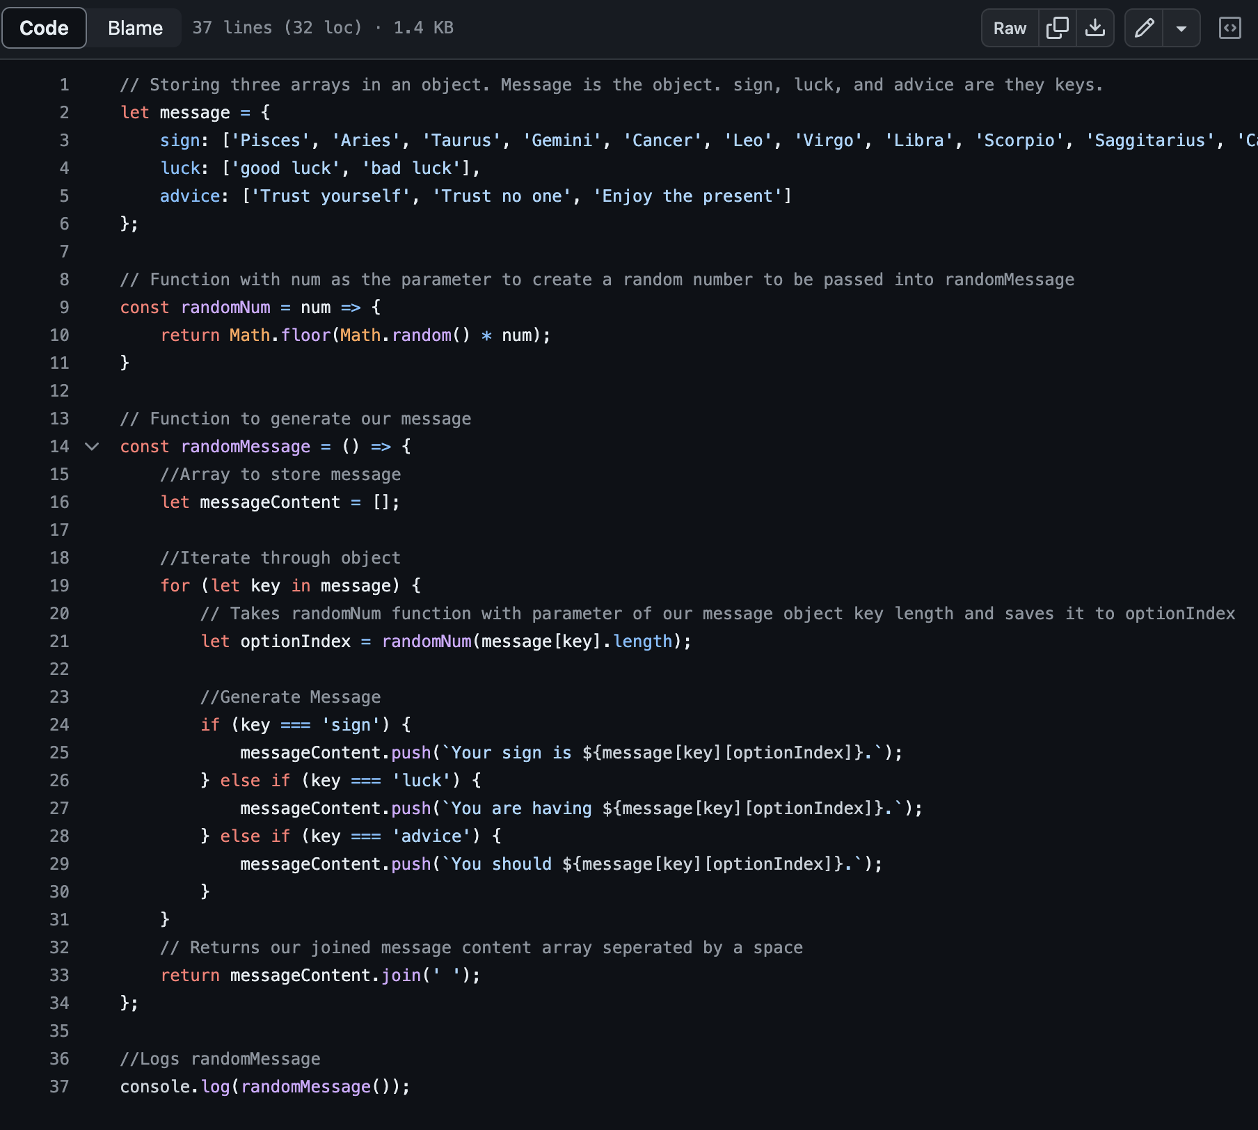Select line number 19
This screenshot has height=1130, width=1258.
(x=59, y=586)
